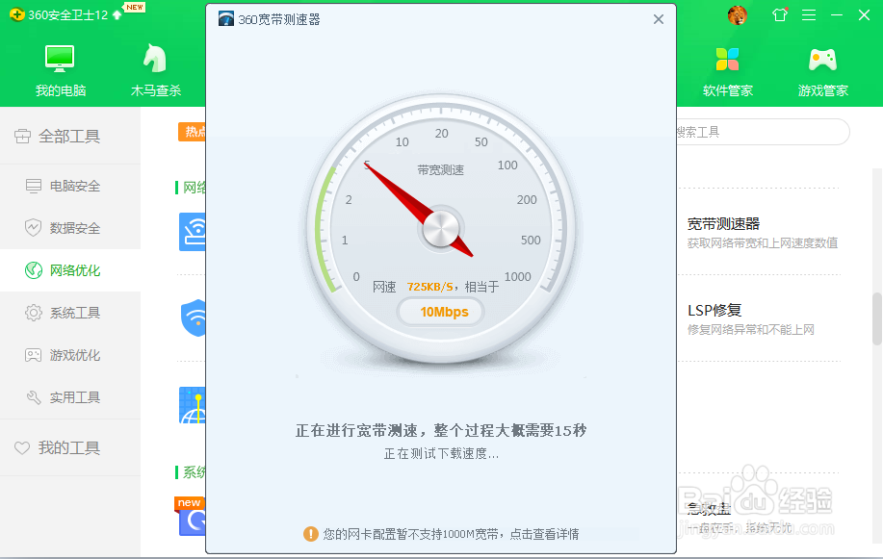Click the 电脑安全 monitor icon
Image resolution: width=883 pixels, height=559 pixels.
(34, 186)
